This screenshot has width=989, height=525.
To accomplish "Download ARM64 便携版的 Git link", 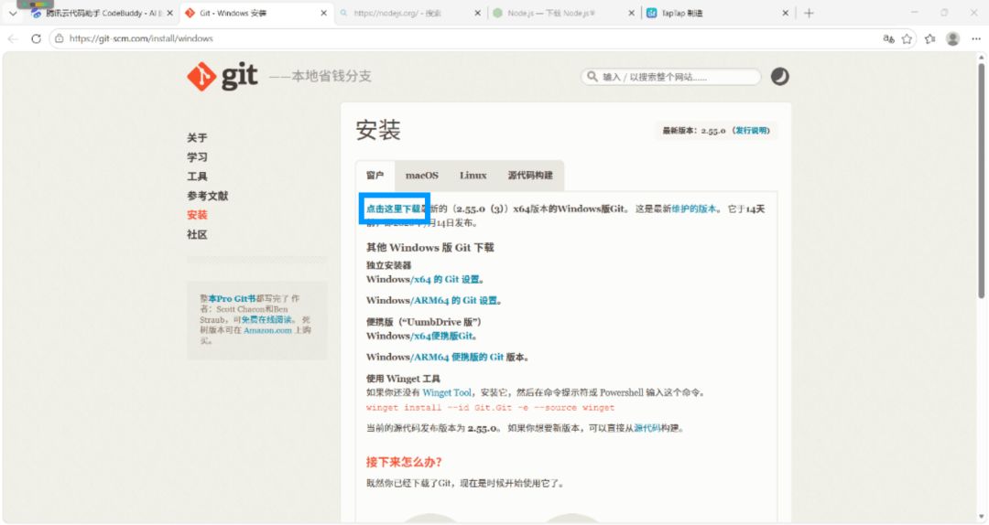I will pos(459,357).
